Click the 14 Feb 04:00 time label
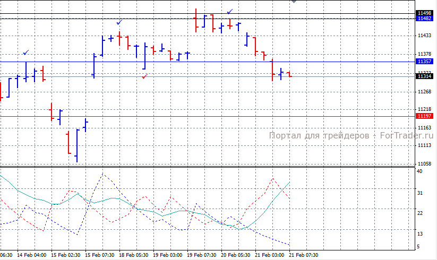Image resolution: width=437 pixels, height=260 pixels. tap(32, 255)
